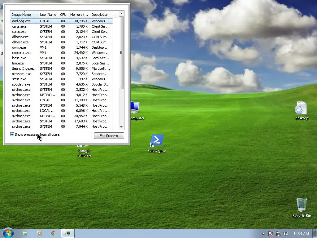This screenshot has height=238, width=317.
Task: Open the clock showing 12:04 AM
Action: click(x=301, y=234)
